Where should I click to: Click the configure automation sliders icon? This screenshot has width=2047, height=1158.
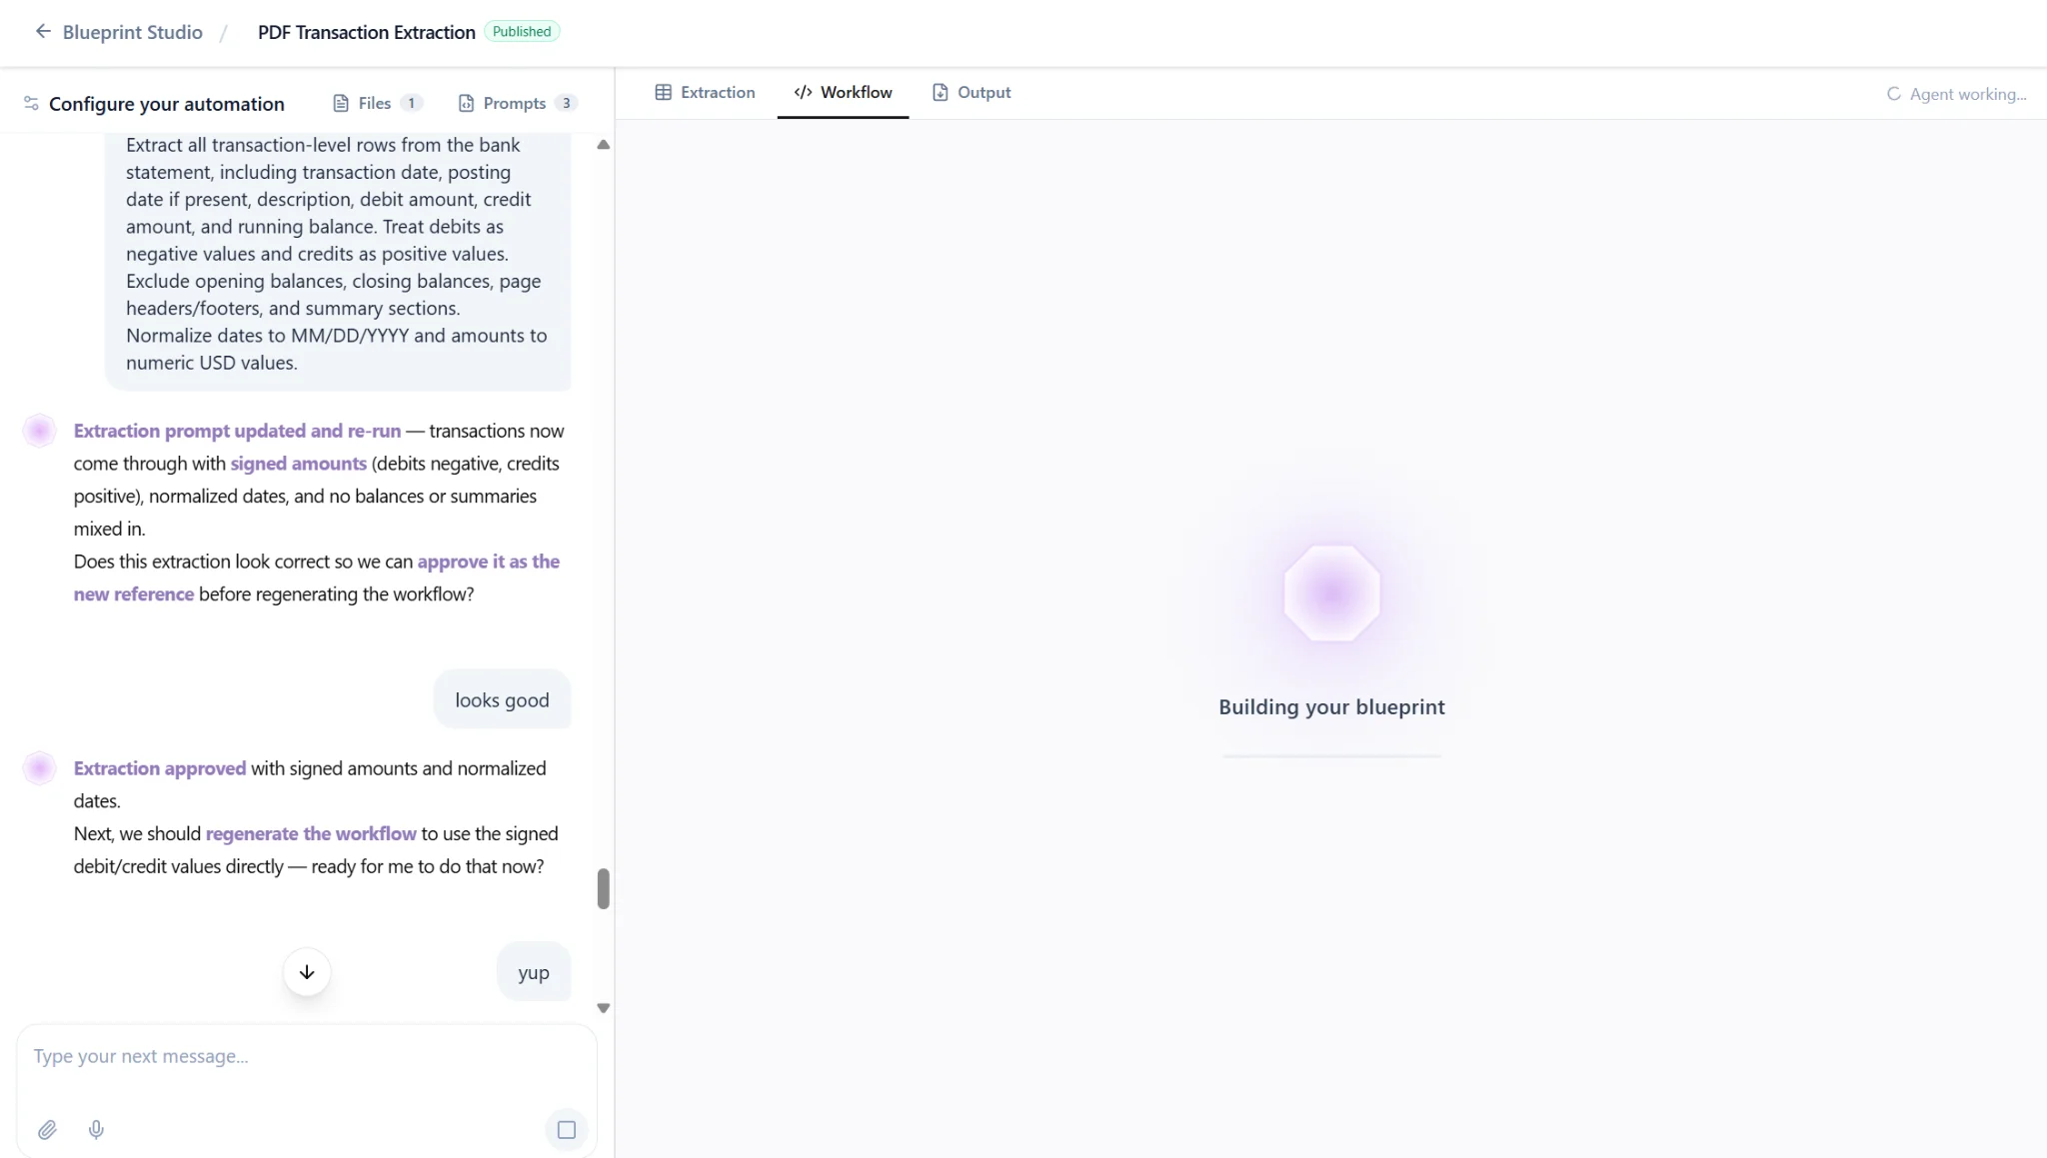click(x=31, y=104)
